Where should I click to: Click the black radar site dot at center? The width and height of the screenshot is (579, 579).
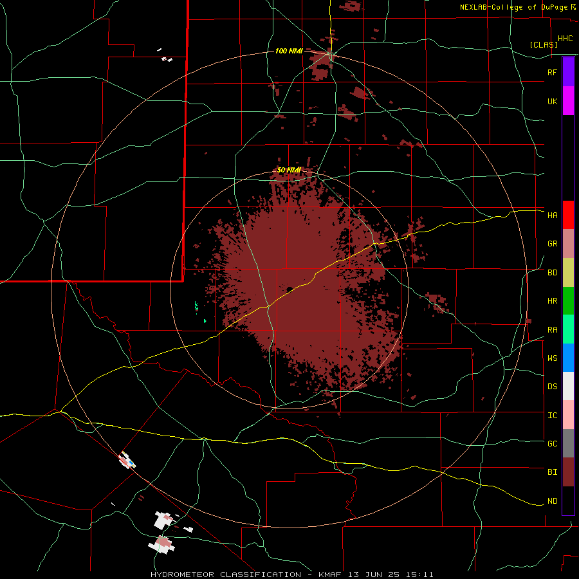289,289
